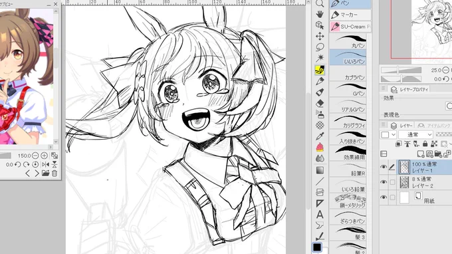Toggle set as draft layer icon
The width and height of the screenshot is (452, 254).
416,144
